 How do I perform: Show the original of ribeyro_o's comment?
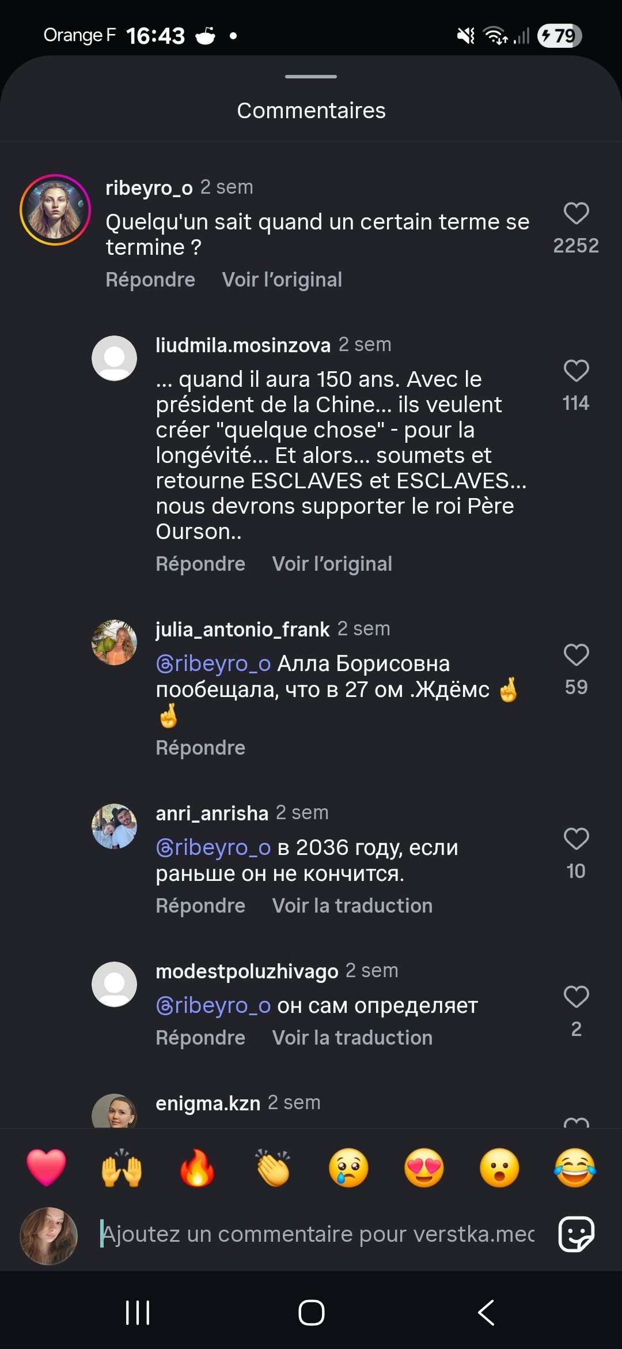tap(282, 280)
